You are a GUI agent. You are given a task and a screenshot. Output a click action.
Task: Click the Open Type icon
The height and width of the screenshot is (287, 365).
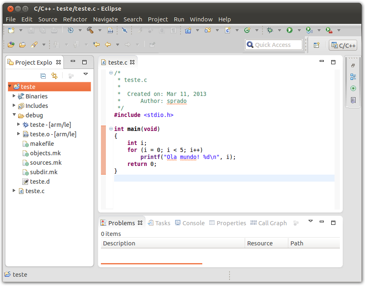coord(11,44)
